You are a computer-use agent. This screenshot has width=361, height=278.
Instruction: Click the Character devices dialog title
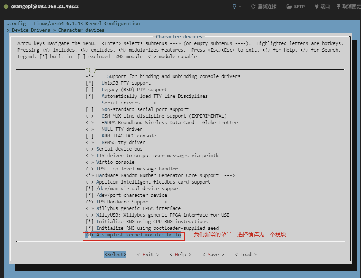[x=179, y=37]
